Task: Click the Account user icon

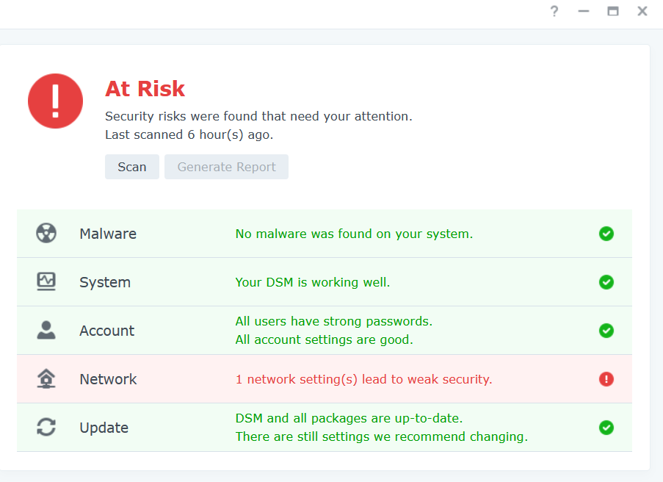Action: coord(46,331)
